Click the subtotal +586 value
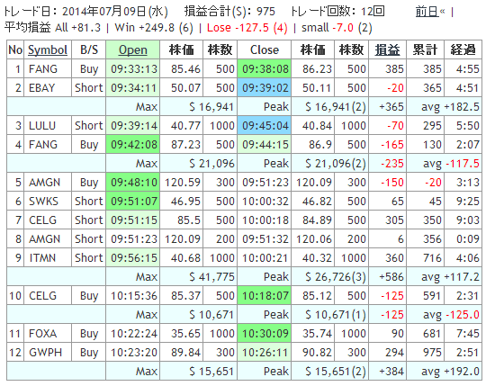Screen dimensions: 486x386 click(x=391, y=276)
